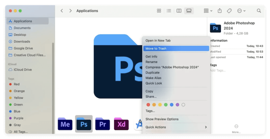
Task: Choose Move to Trash
Action: pos(176,48)
